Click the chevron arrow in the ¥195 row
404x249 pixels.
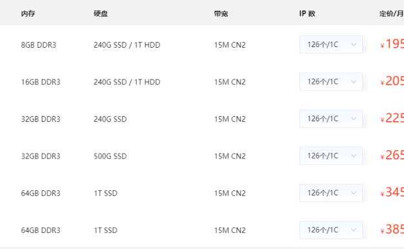tap(354, 45)
